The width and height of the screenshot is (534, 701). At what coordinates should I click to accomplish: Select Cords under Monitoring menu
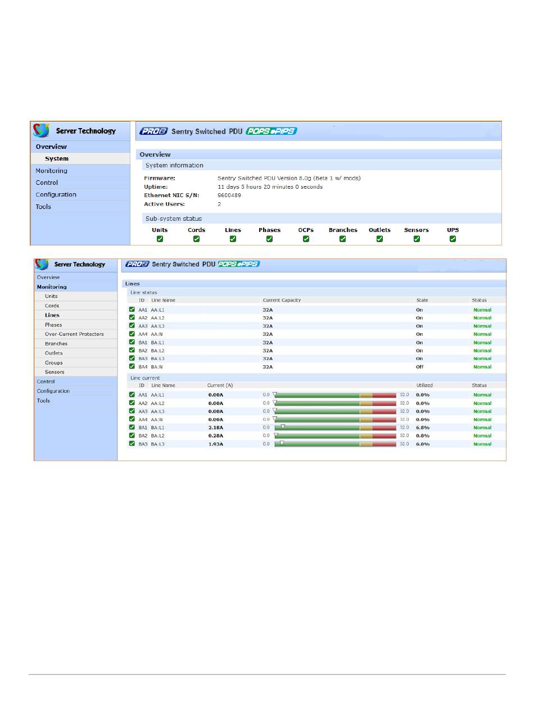point(76,306)
